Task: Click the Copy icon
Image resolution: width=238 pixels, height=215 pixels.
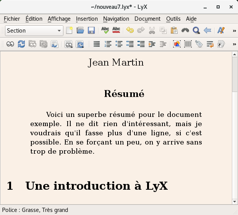Action: [163, 30]
